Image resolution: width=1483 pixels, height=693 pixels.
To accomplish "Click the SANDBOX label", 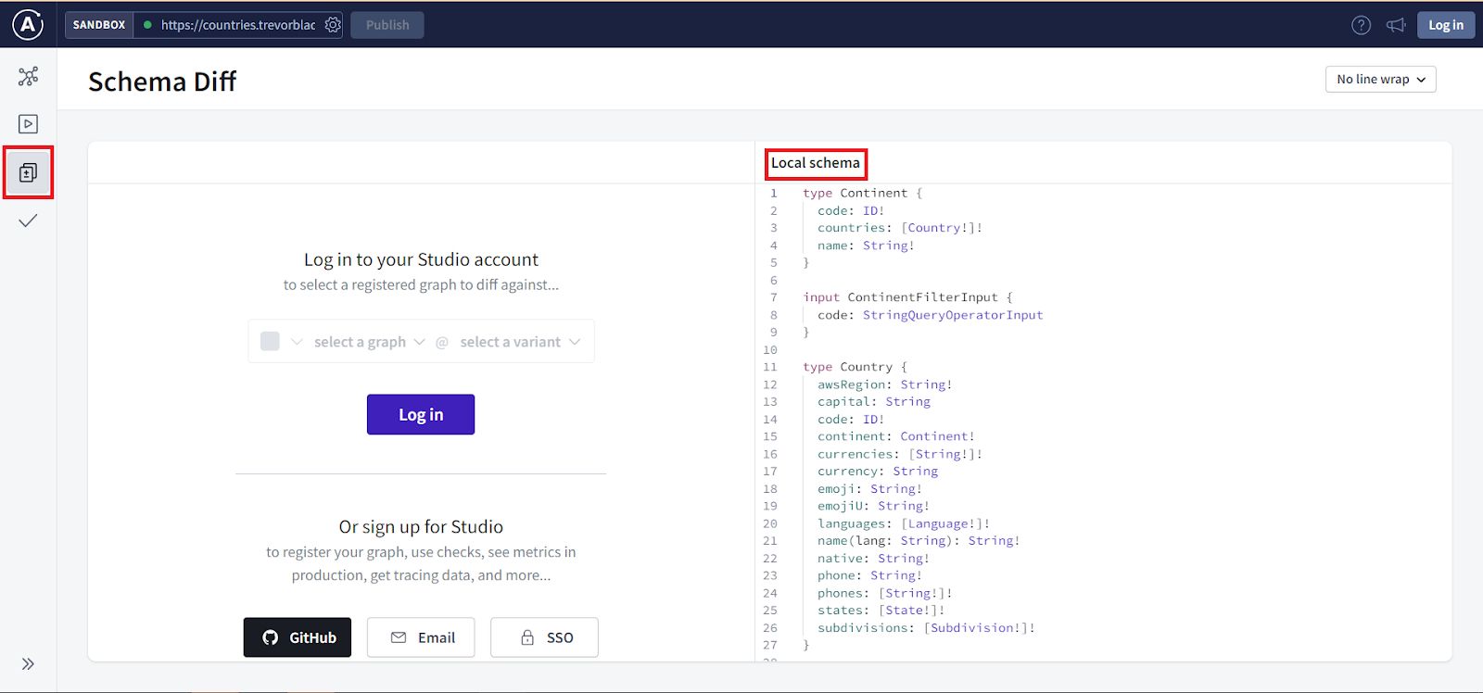I will pos(99,25).
